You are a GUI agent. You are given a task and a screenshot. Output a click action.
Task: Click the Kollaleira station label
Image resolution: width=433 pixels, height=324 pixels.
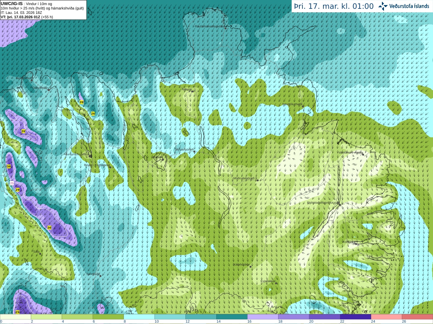coord(349,242)
